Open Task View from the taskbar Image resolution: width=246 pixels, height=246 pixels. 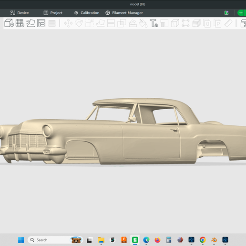[89, 240]
